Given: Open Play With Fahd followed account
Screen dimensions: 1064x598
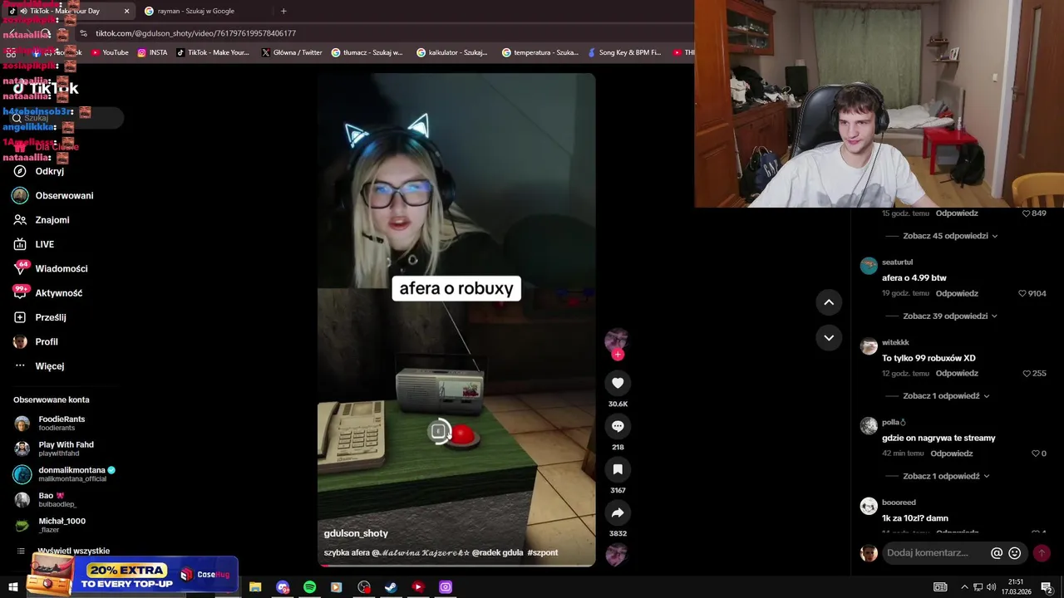Looking at the screenshot, I should click(x=65, y=448).
